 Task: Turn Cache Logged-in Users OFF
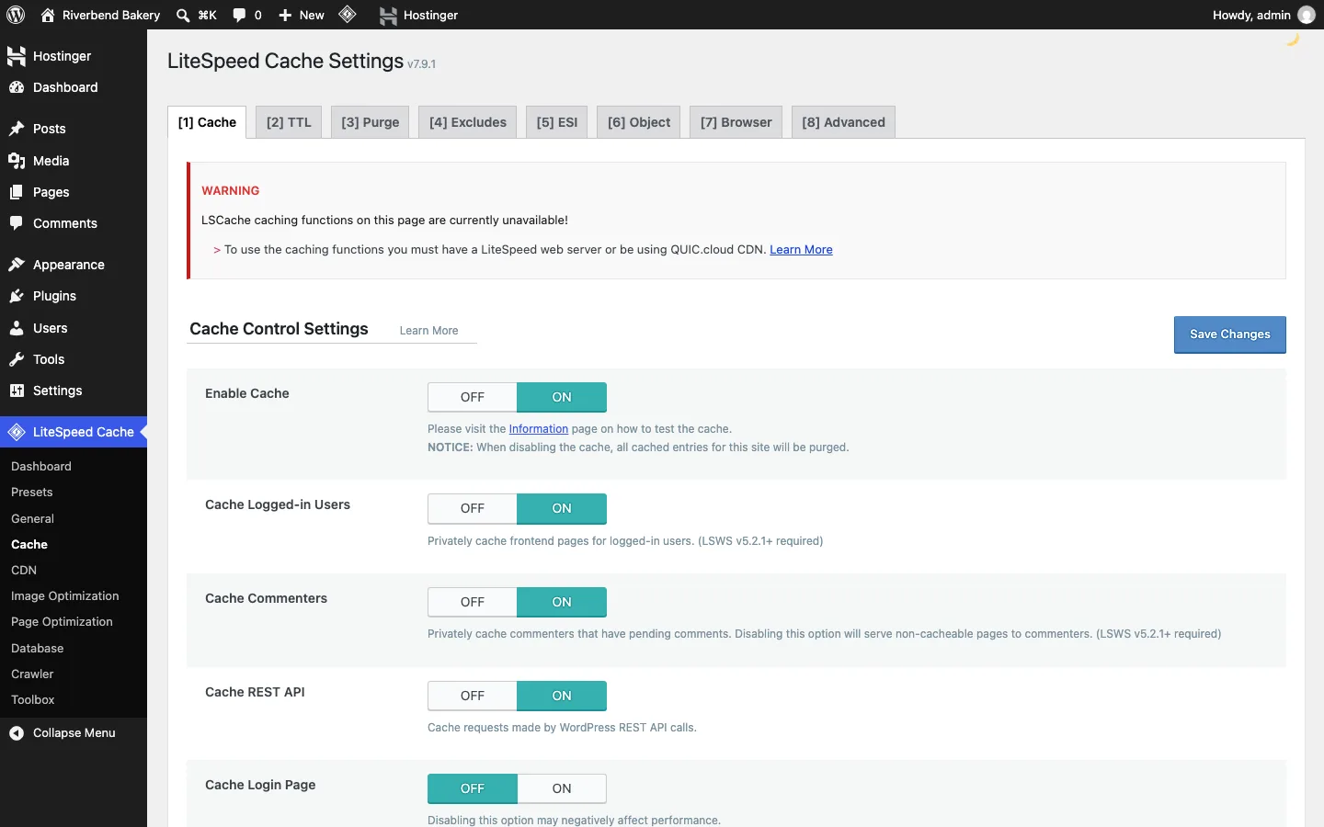[x=473, y=508]
